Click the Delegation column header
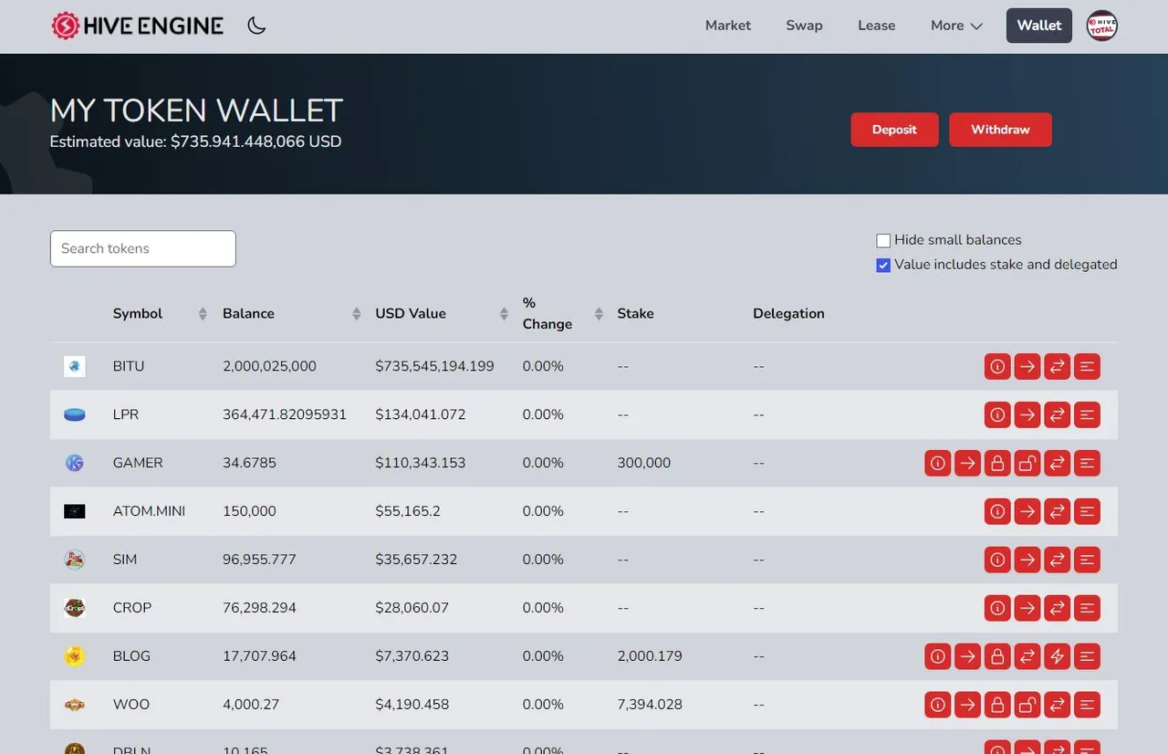The image size is (1168, 754). (x=788, y=314)
